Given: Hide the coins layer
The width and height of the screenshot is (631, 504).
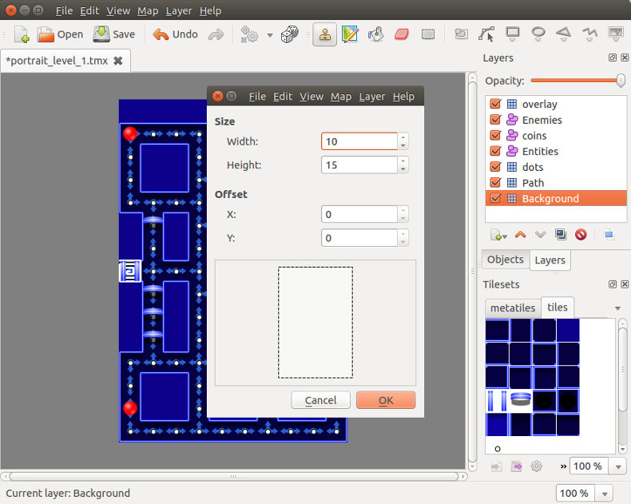Looking at the screenshot, I should pos(495,135).
